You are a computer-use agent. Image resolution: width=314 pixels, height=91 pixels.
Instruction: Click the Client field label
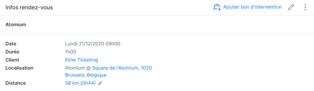point(12,60)
